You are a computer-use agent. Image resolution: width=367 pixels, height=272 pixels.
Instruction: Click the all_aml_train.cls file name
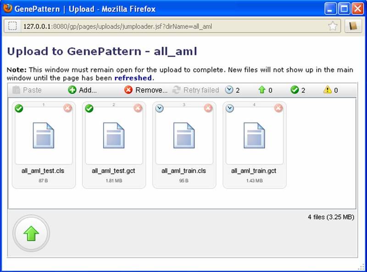184,171
